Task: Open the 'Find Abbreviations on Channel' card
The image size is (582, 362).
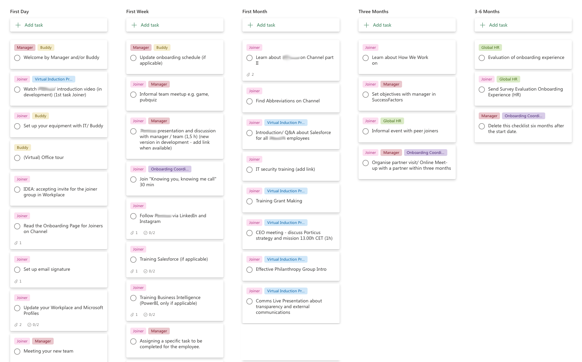Action: tap(291, 98)
